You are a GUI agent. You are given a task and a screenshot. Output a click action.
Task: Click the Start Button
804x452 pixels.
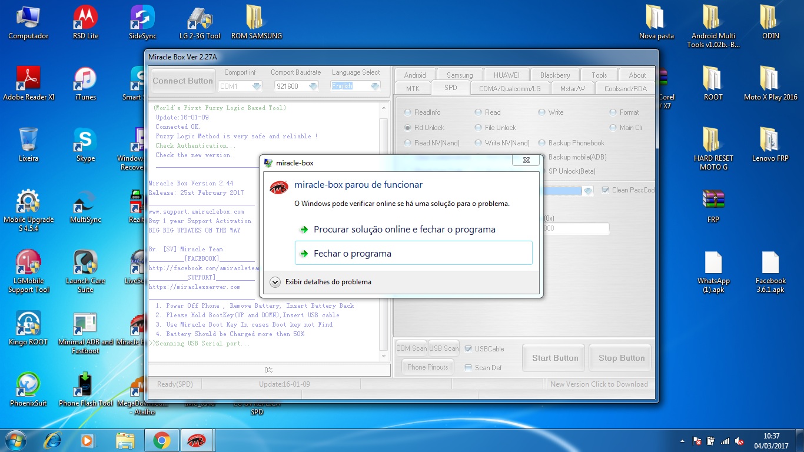[x=555, y=358]
